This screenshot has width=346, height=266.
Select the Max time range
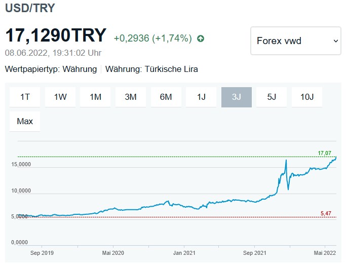25,121
